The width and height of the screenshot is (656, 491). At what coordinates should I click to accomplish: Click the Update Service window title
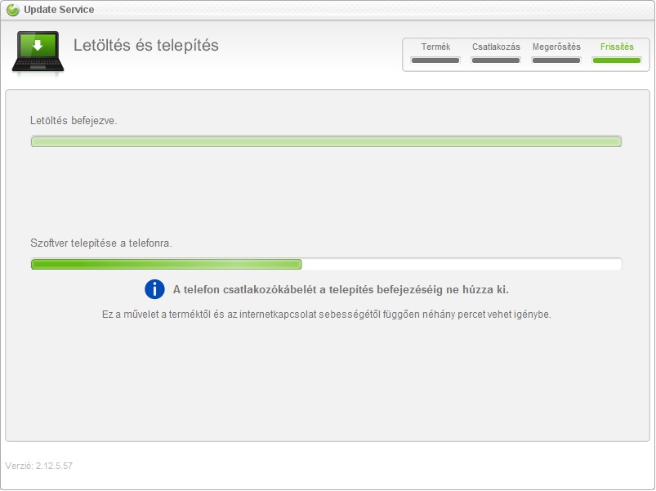pyautogui.click(x=59, y=10)
